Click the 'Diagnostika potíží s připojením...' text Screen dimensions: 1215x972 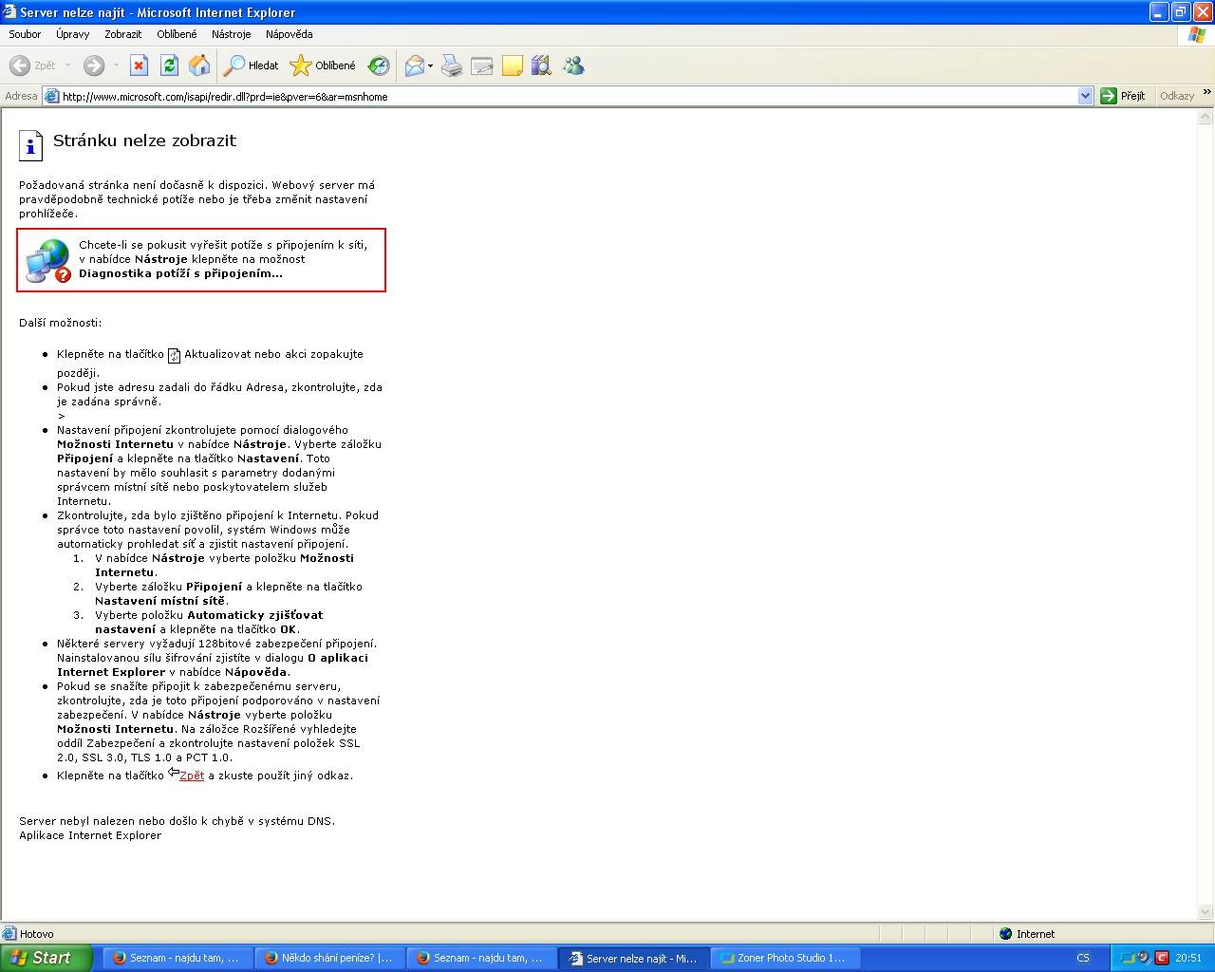point(180,273)
